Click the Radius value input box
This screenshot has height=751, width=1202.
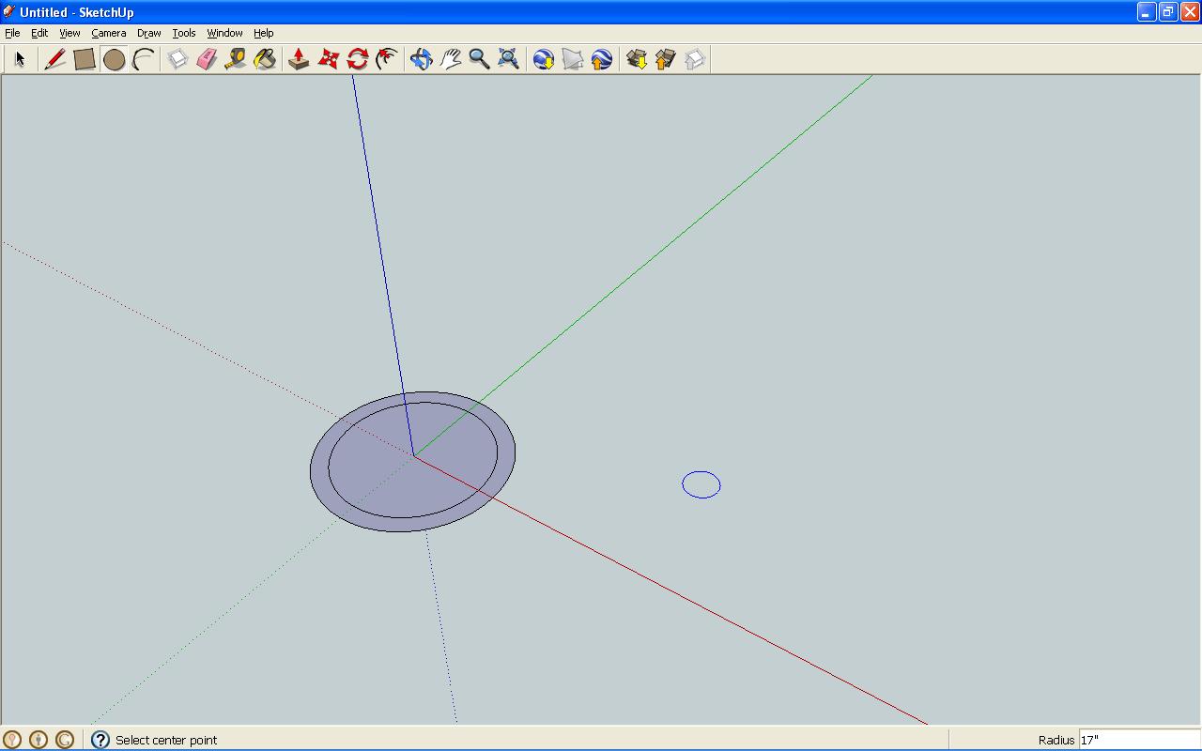point(1139,740)
